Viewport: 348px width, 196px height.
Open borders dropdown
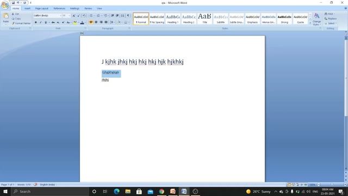click(127, 22)
